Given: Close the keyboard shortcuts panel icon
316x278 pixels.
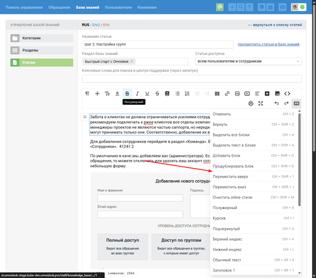Looking at the screenshot, I should (296, 104).
